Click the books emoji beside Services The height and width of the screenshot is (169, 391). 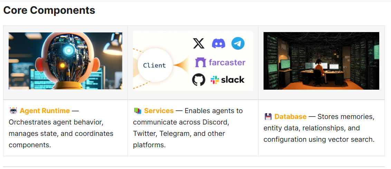pos(137,111)
